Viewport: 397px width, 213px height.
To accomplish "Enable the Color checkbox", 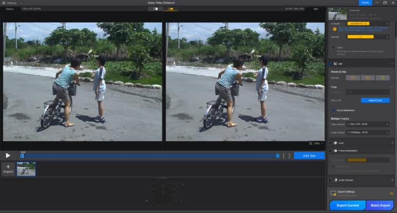I will click(330, 142).
